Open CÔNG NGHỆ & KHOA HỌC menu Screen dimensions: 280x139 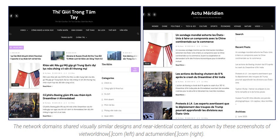click(42, 30)
